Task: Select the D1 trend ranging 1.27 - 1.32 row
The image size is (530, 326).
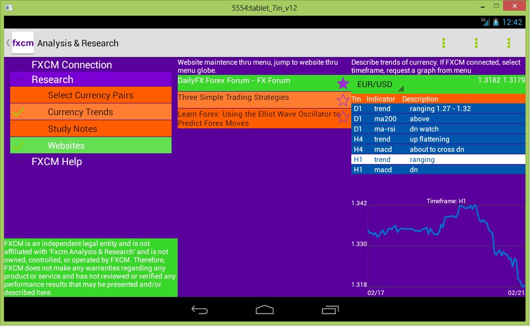Action: coord(438,108)
